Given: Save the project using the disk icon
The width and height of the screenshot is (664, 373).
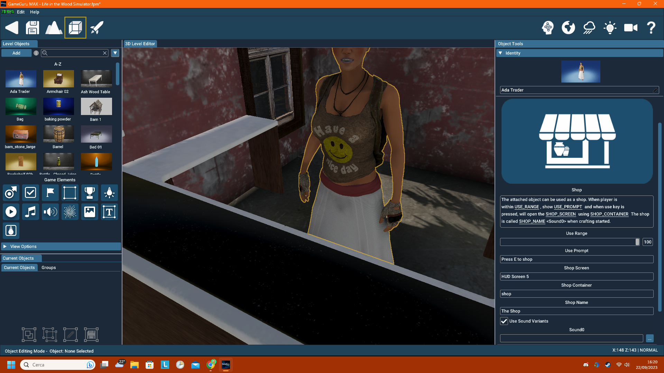Looking at the screenshot, I should [x=32, y=28].
